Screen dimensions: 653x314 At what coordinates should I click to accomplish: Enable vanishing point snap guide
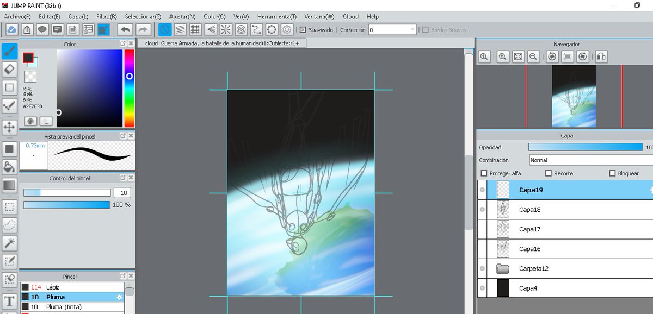[x=211, y=29]
